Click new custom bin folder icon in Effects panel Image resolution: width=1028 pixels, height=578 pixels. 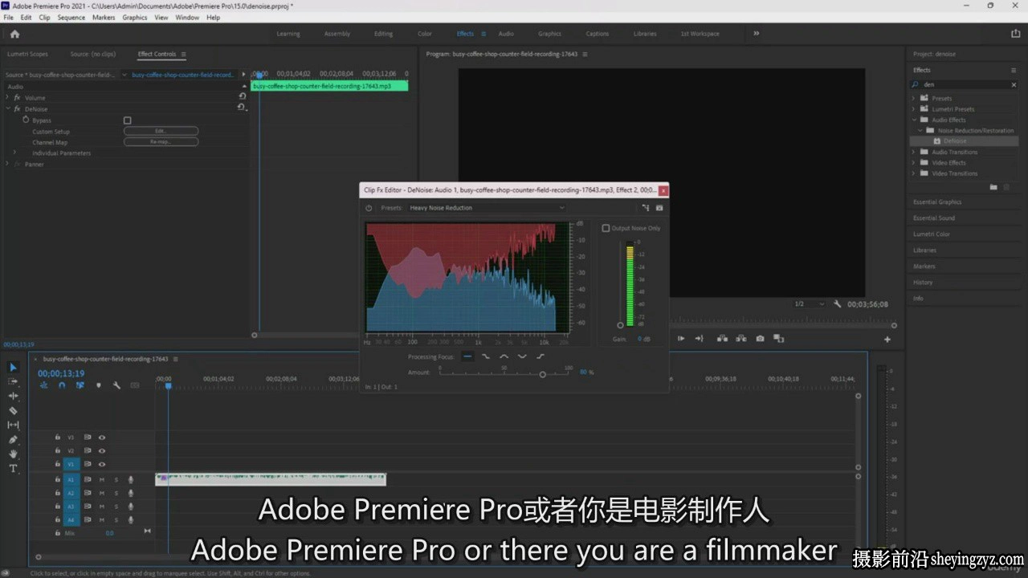(993, 186)
